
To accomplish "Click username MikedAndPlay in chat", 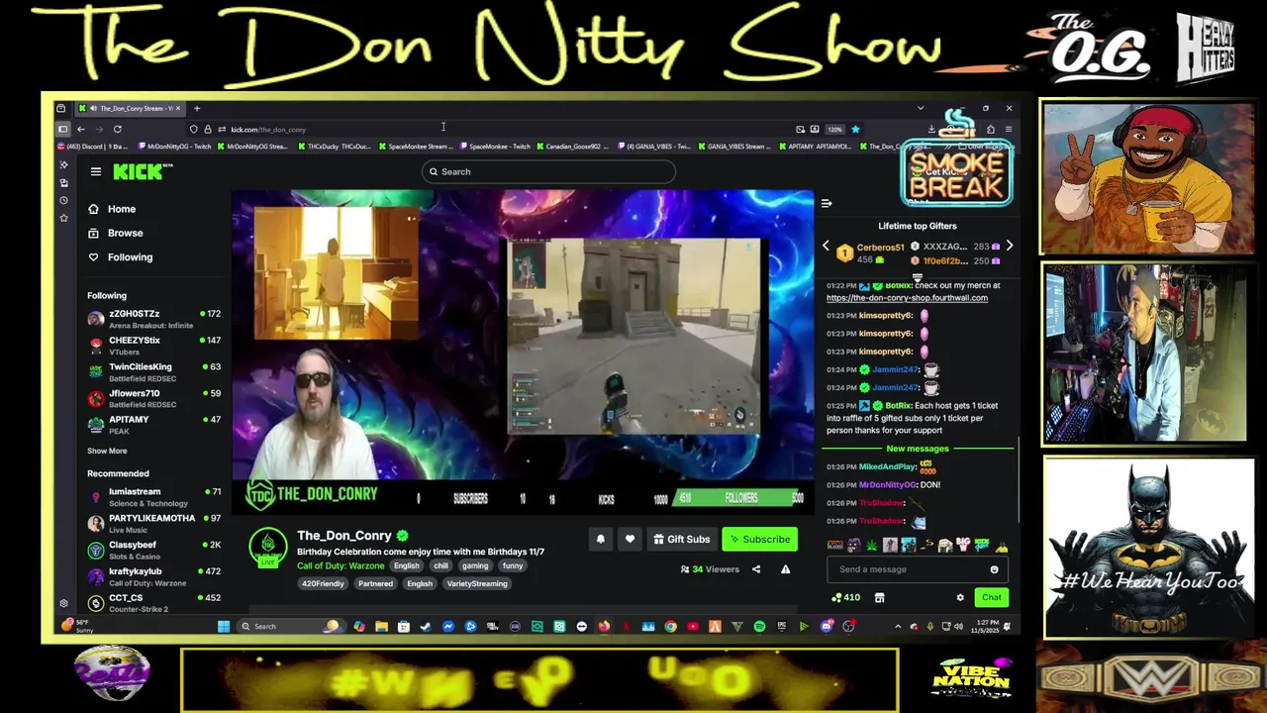I will pyautogui.click(x=887, y=467).
